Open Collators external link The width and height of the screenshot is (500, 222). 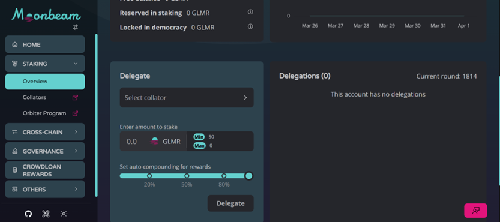click(34, 98)
